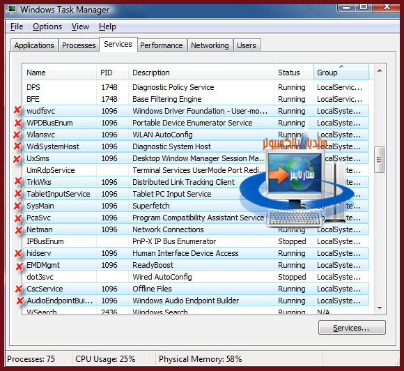Select the SysMain service row
Image resolution: width=404 pixels, height=371 pixels.
tap(196, 206)
